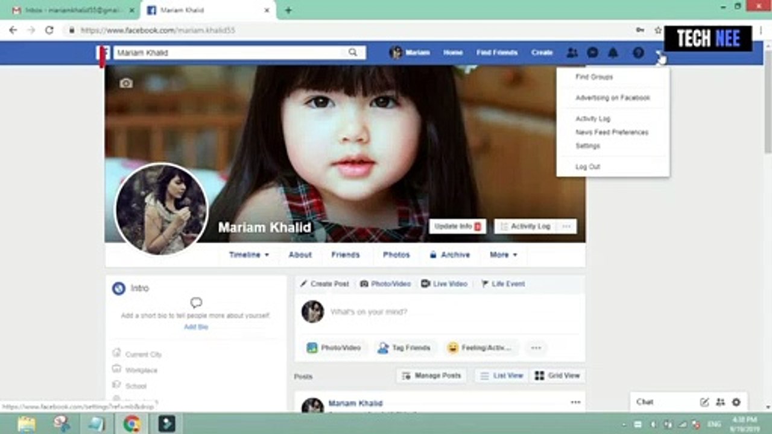Viewport: 772px width, 434px height.
Task: Click Photo/Video in the composer header
Action: pos(385,284)
